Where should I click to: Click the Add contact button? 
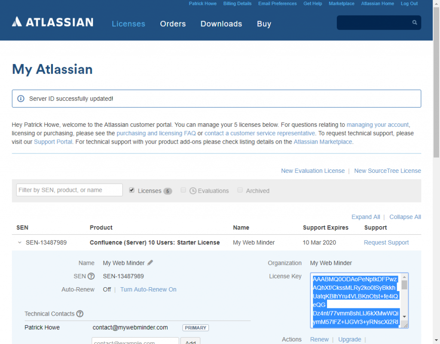point(190,341)
